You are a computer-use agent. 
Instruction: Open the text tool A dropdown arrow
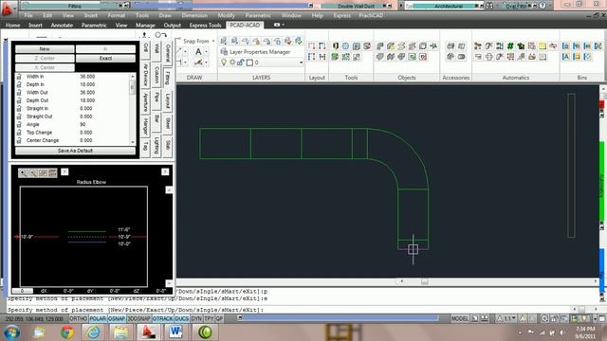207,52
